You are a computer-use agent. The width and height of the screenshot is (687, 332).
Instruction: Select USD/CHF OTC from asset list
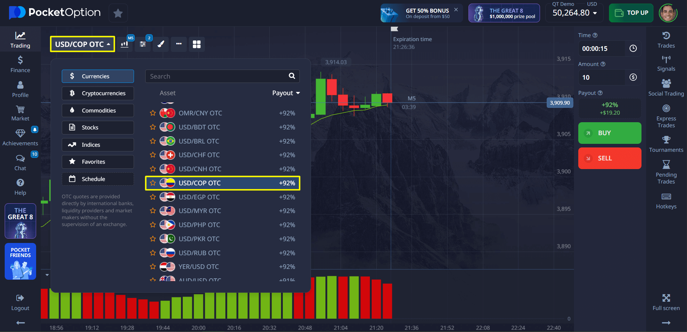199,155
